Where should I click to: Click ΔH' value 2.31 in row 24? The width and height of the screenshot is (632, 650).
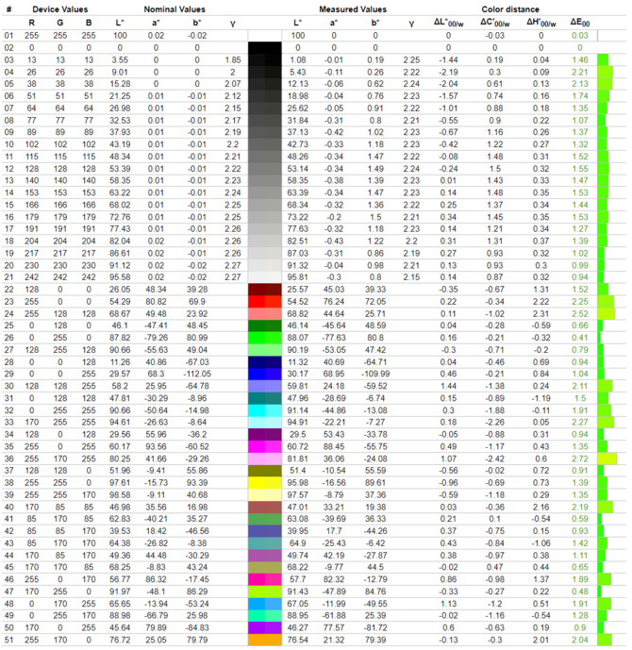(541, 314)
